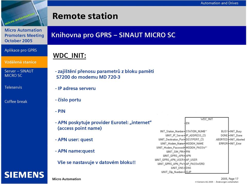
Task: Click the STATION_NUMB~ block parameter
Action: pyautogui.click(x=196, y=131)
